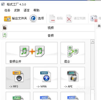This screenshot has width=101, height=100.
Task: Open the 任务 menu
Action: click(7, 10)
